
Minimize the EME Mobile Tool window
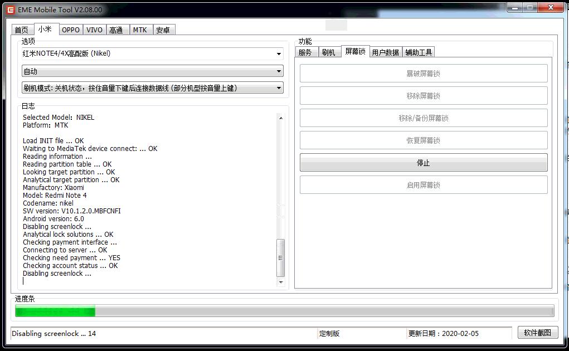(x=514, y=8)
